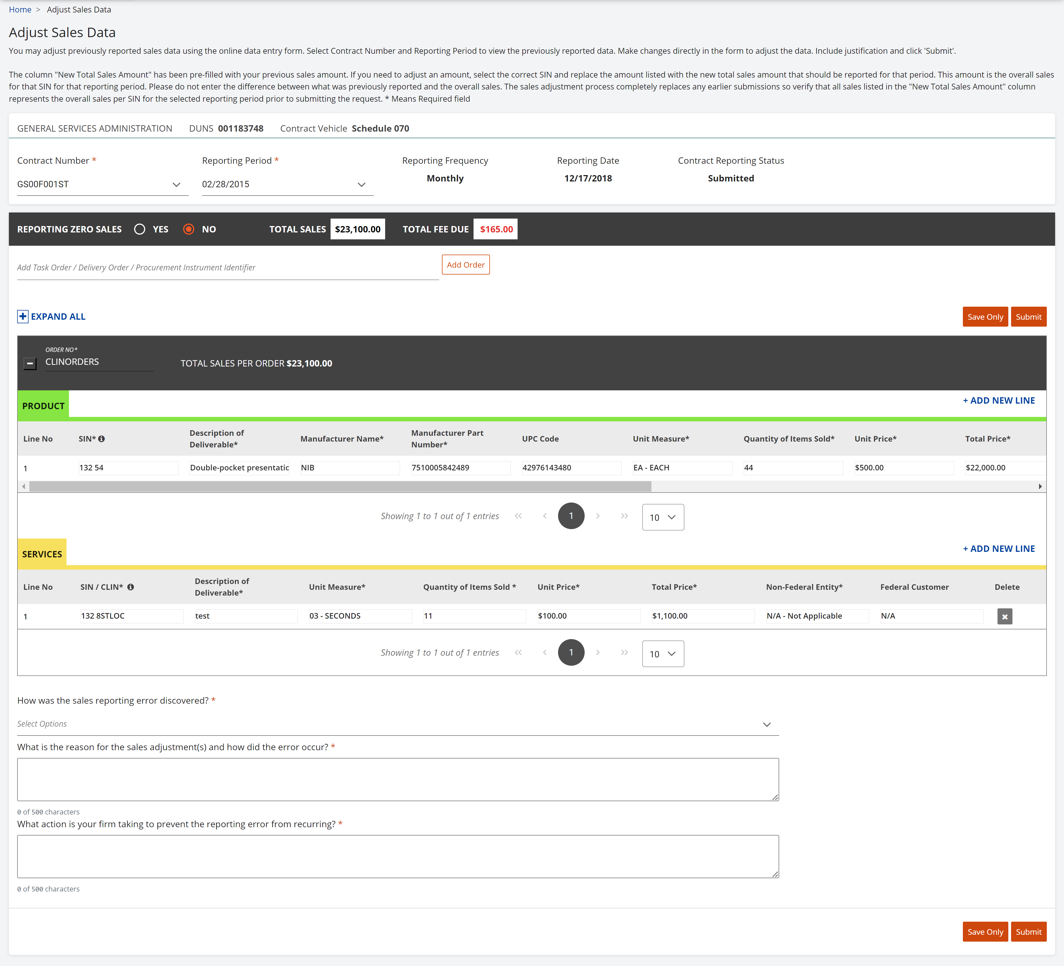Go to last page in Product pagination
1064x966 pixels.
[624, 516]
